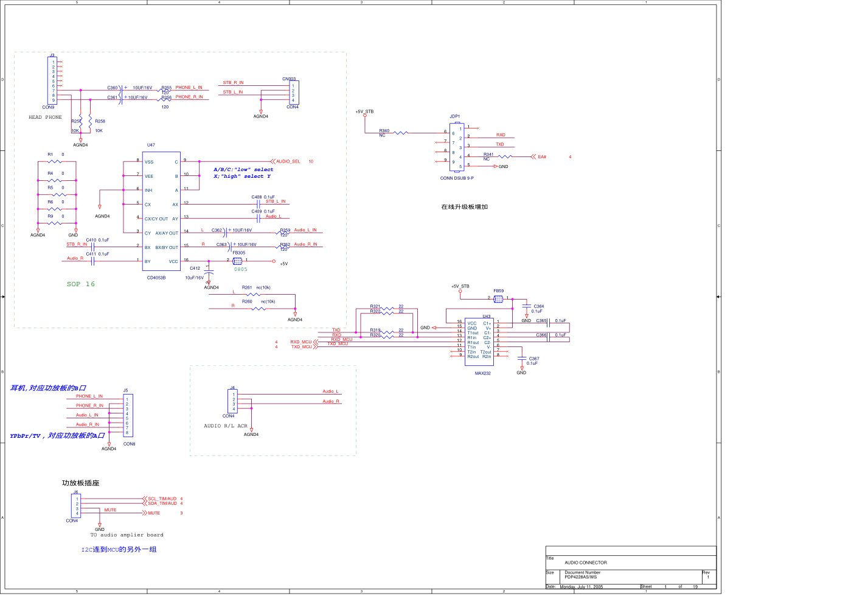Click the RXD_MCU port label
This screenshot has width=854, height=604.
301,342
